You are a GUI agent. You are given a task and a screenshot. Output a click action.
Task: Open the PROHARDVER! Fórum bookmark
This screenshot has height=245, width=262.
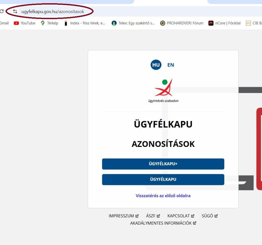tap(182, 23)
